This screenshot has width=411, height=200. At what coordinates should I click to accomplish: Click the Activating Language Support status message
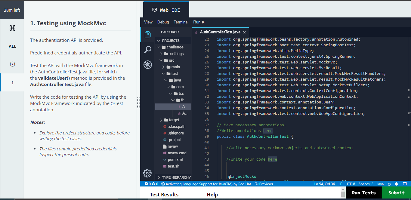coord(206,184)
